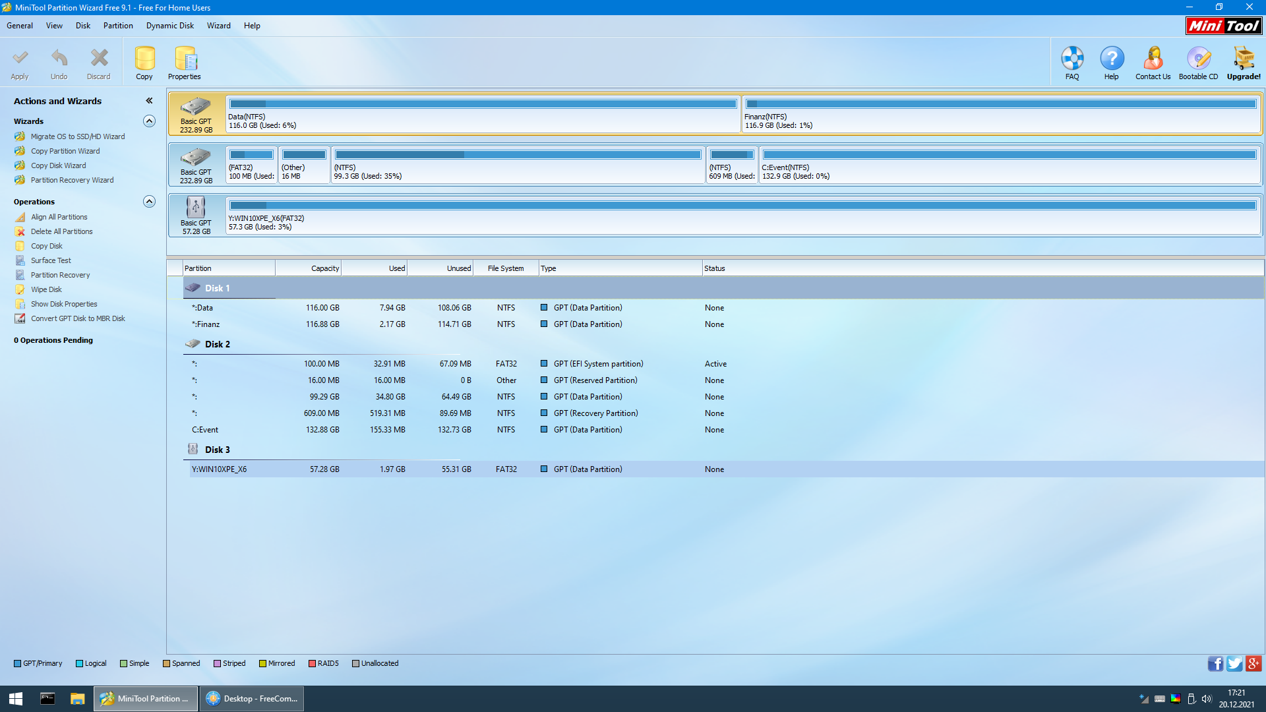Select the Finanz(NTFS) partition bar
The width and height of the screenshot is (1266, 712).
click(x=1001, y=114)
